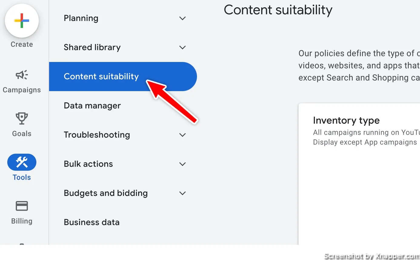Expand the Planning chevron
This screenshot has height=260, width=420.
[182, 18]
